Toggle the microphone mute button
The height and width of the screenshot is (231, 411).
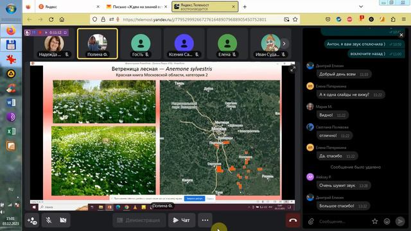coord(49,220)
